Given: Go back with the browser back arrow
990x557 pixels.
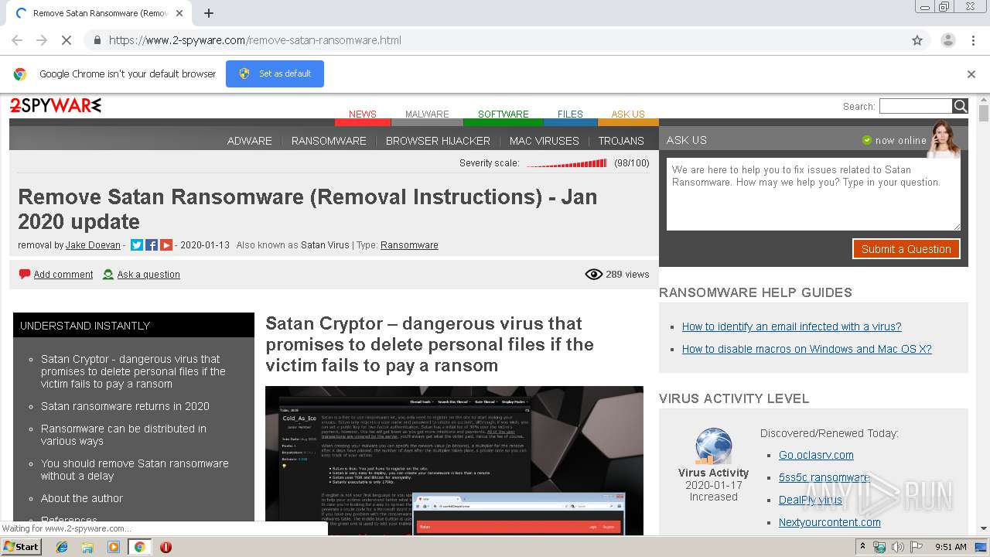Looking at the screenshot, I should [17, 40].
